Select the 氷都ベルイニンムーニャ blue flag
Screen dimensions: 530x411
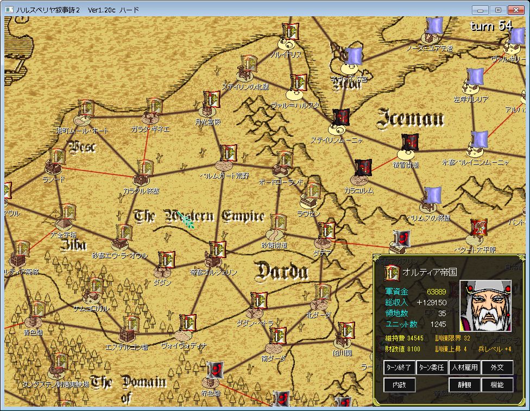tap(479, 139)
